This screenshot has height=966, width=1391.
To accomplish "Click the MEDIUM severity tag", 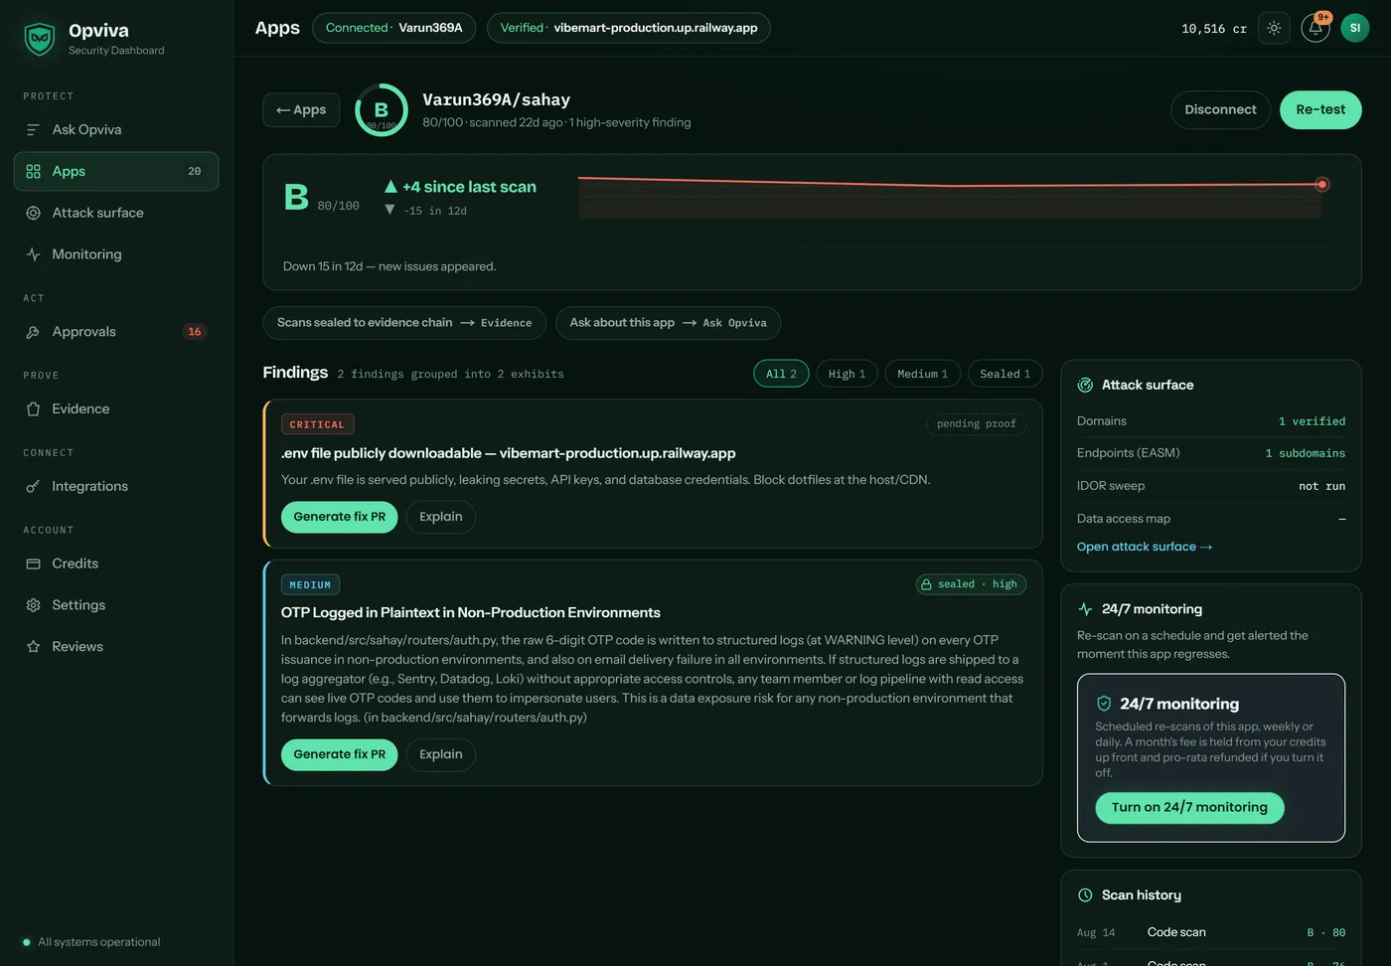I will pos(310,585).
